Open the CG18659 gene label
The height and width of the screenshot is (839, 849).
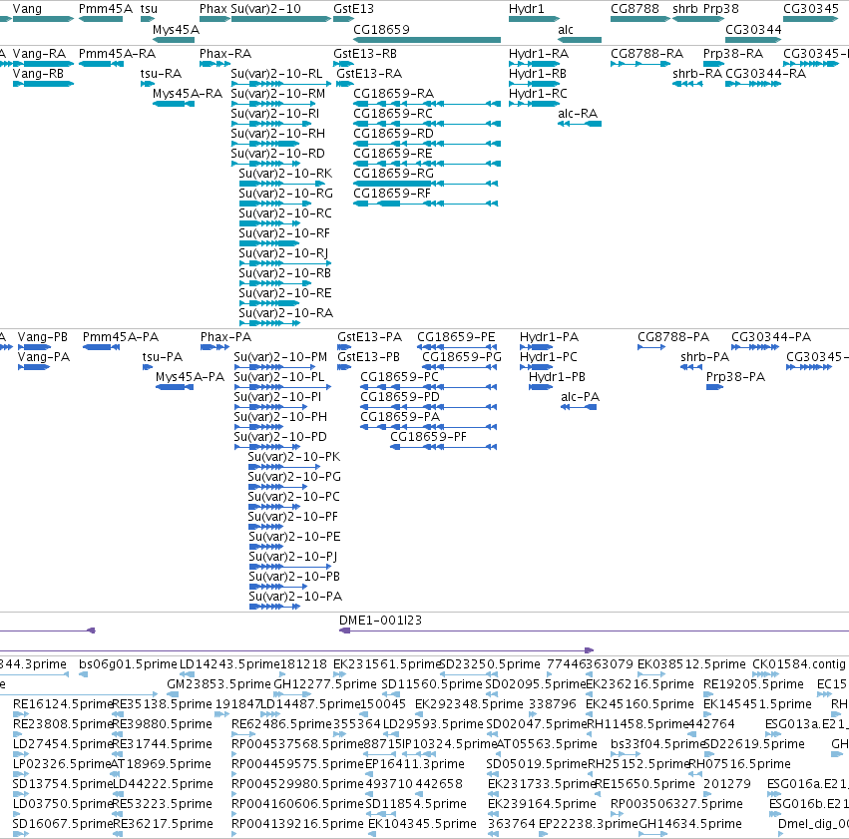coord(382,30)
